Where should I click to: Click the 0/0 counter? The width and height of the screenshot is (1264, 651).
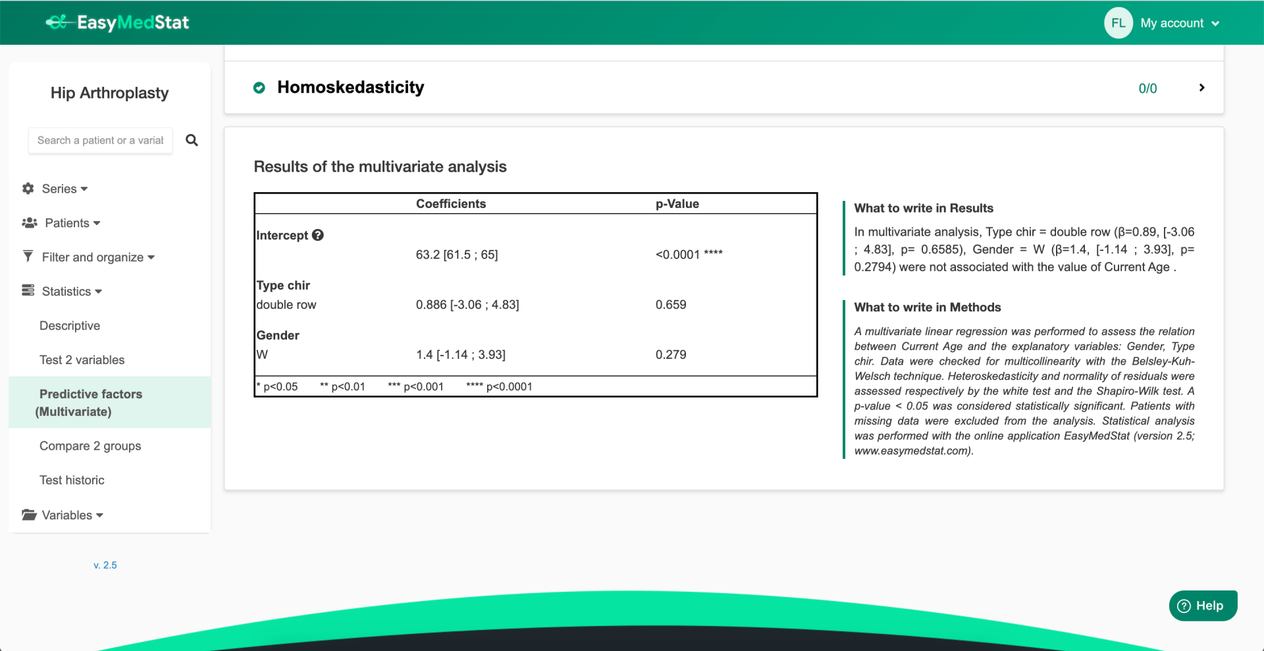coord(1147,88)
